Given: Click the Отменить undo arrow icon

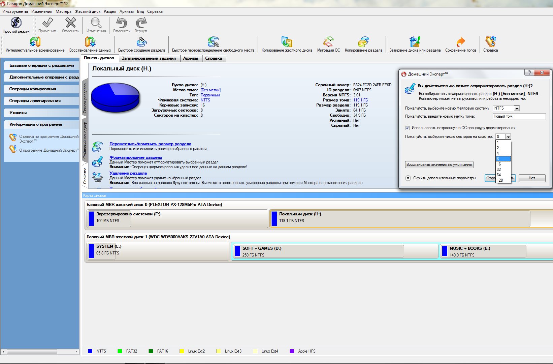Looking at the screenshot, I should tap(121, 23).
